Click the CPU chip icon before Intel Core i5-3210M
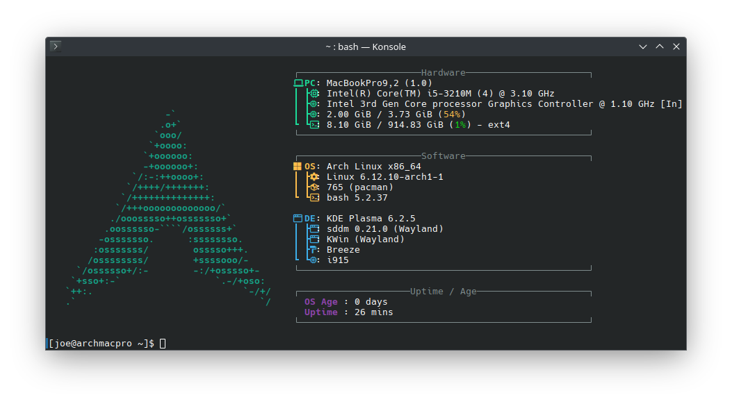732x404 pixels. 314,94
